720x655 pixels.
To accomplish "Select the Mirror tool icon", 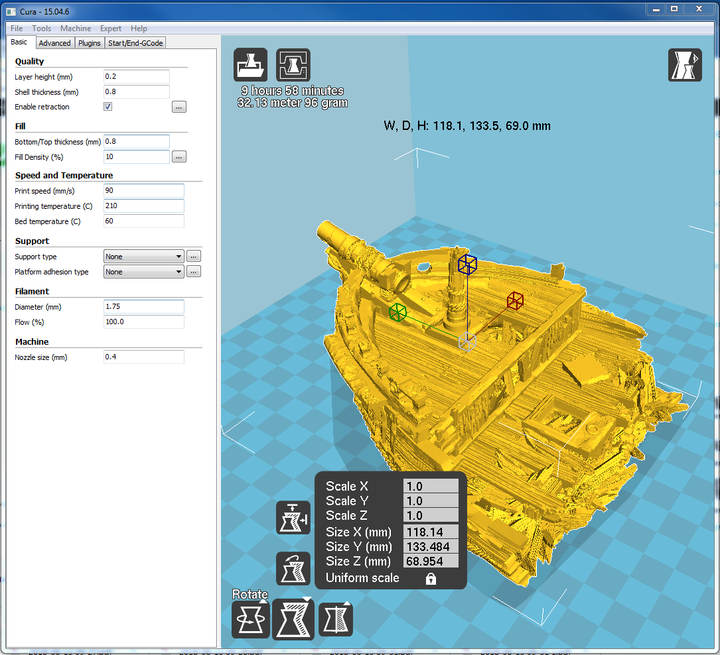I will 336,620.
